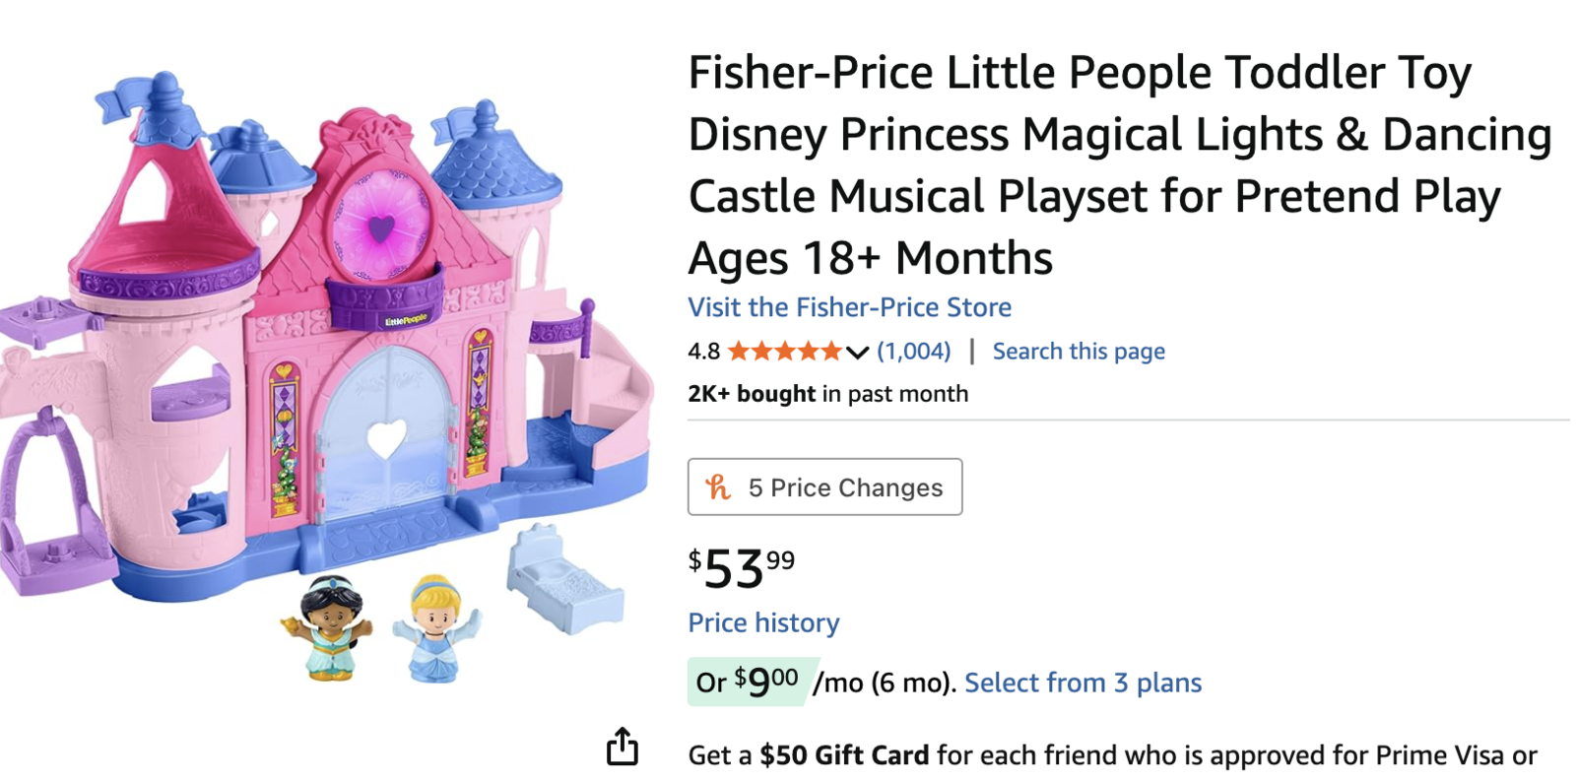Click the $50 Gift Card offer text

click(844, 755)
